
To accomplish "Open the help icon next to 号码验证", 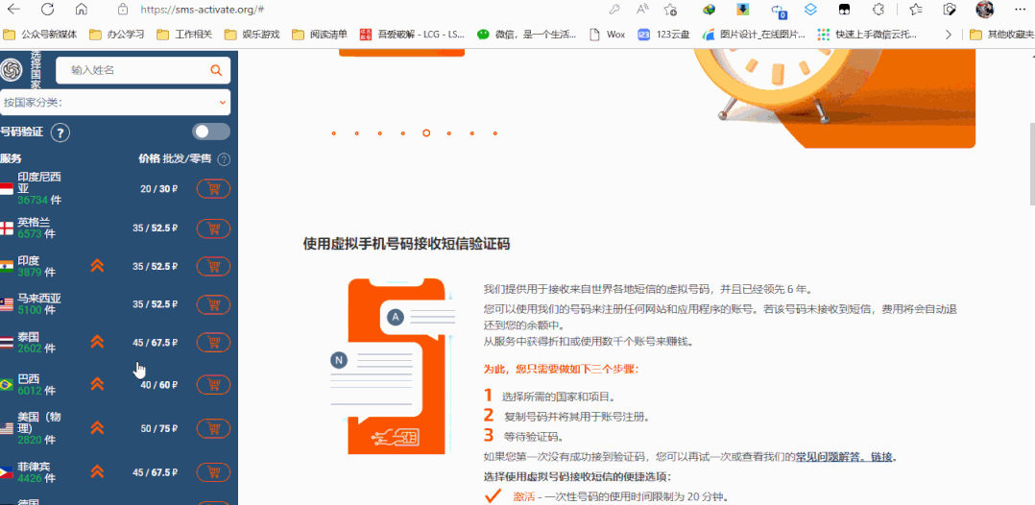I will pyautogui.click(x=60, y=132).
